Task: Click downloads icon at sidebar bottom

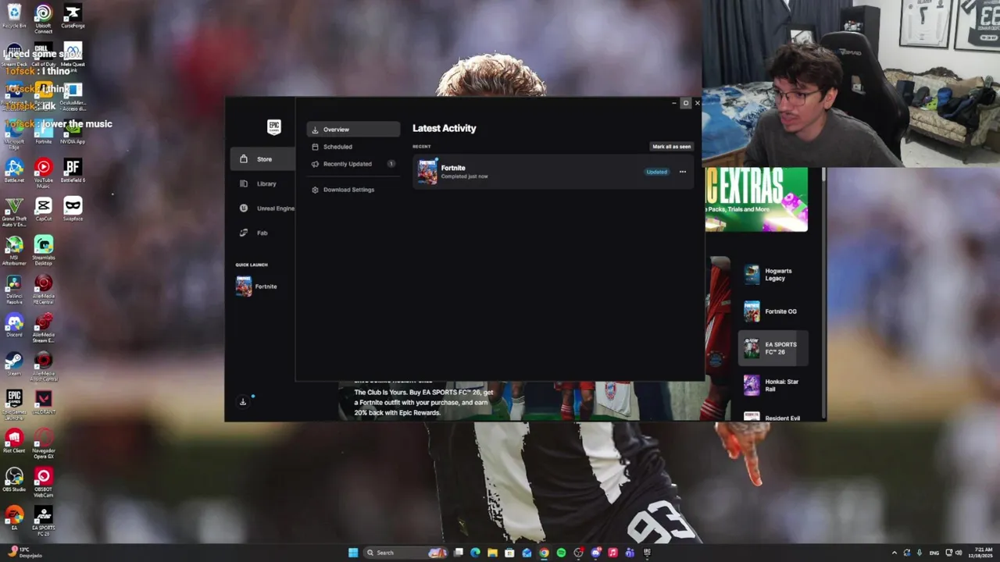Action: coord(243,402)
